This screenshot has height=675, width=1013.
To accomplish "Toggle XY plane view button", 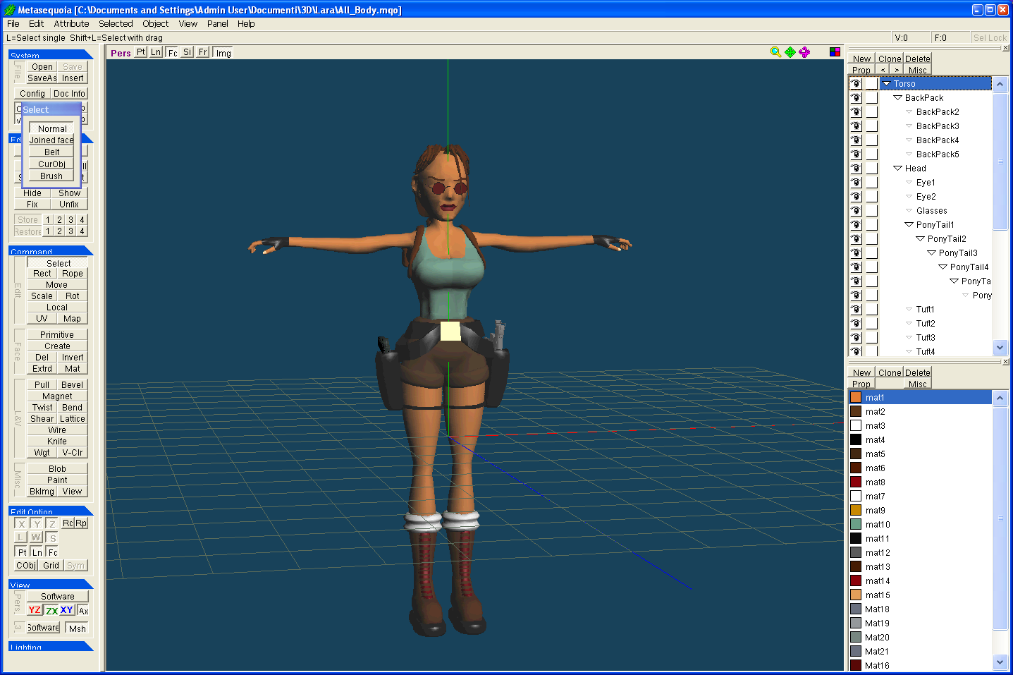I will point(67,610).
